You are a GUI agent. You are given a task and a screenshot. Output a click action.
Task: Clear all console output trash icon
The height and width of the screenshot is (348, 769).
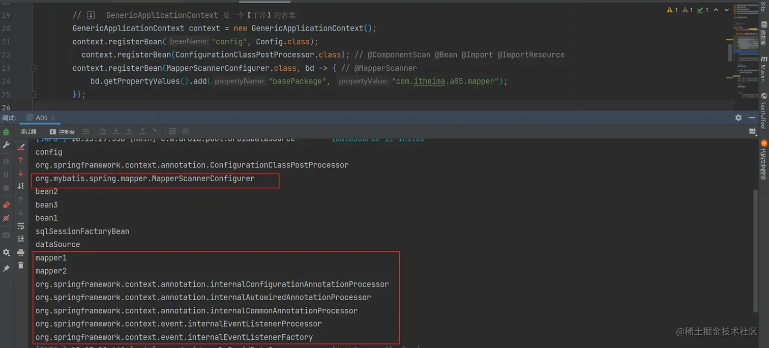21,266
